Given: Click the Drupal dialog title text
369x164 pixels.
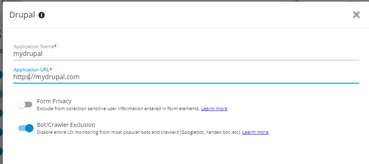Looking at the screenshot, I should click(22, 15).
